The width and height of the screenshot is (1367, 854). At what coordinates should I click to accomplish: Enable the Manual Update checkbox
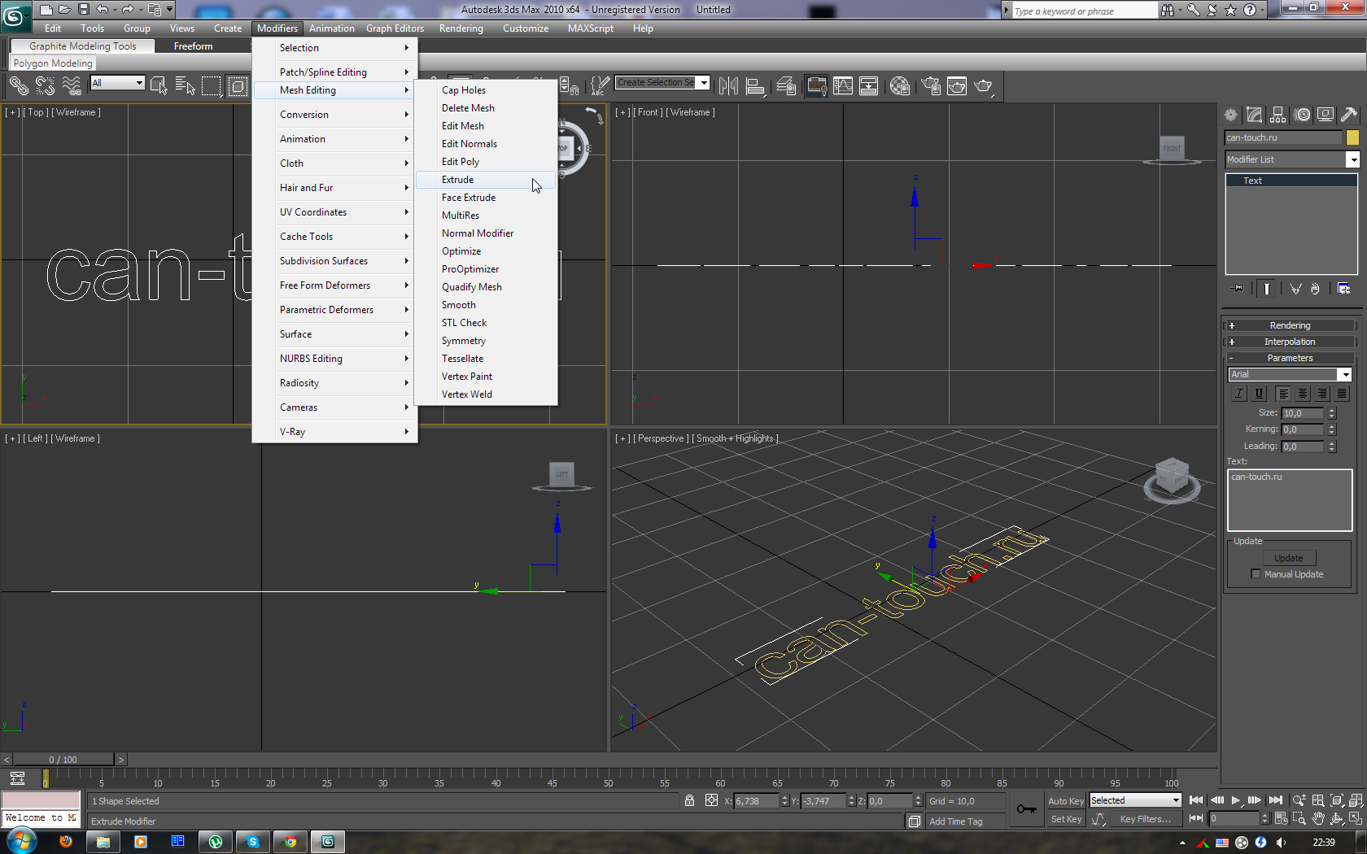point(1256,574)
